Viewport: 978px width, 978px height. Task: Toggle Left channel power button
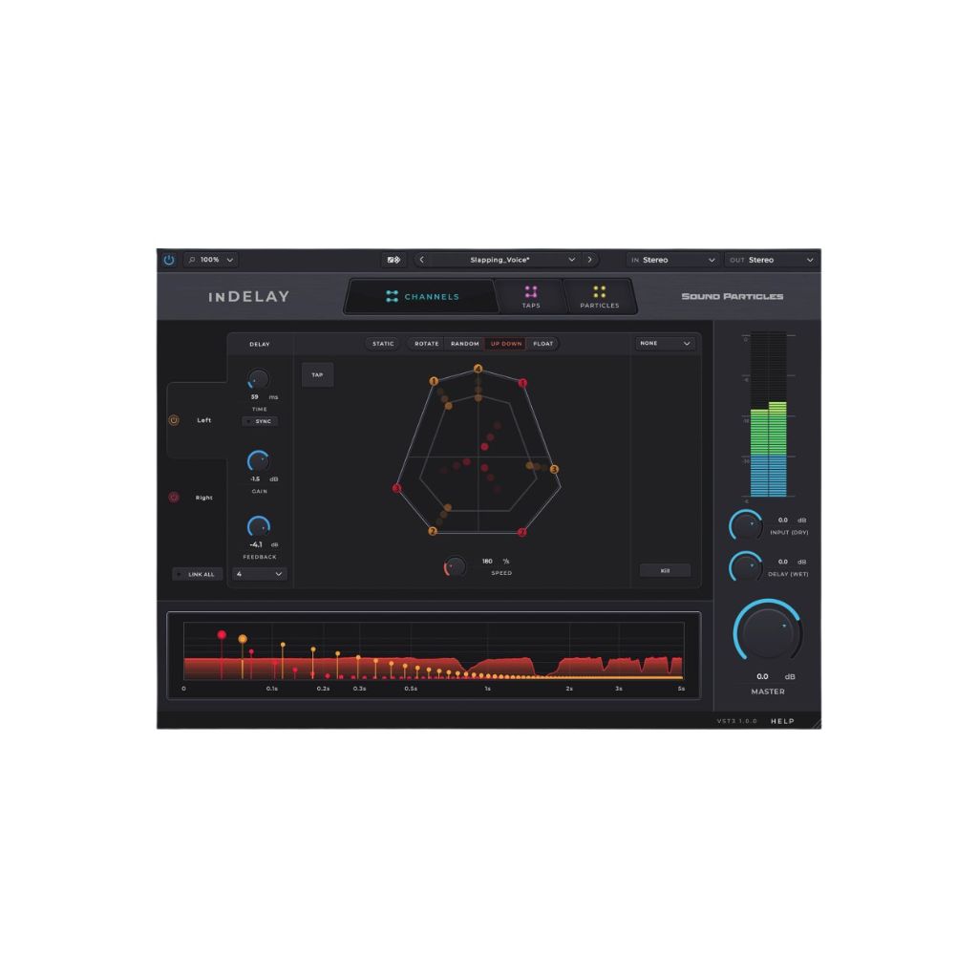point(174,420)
